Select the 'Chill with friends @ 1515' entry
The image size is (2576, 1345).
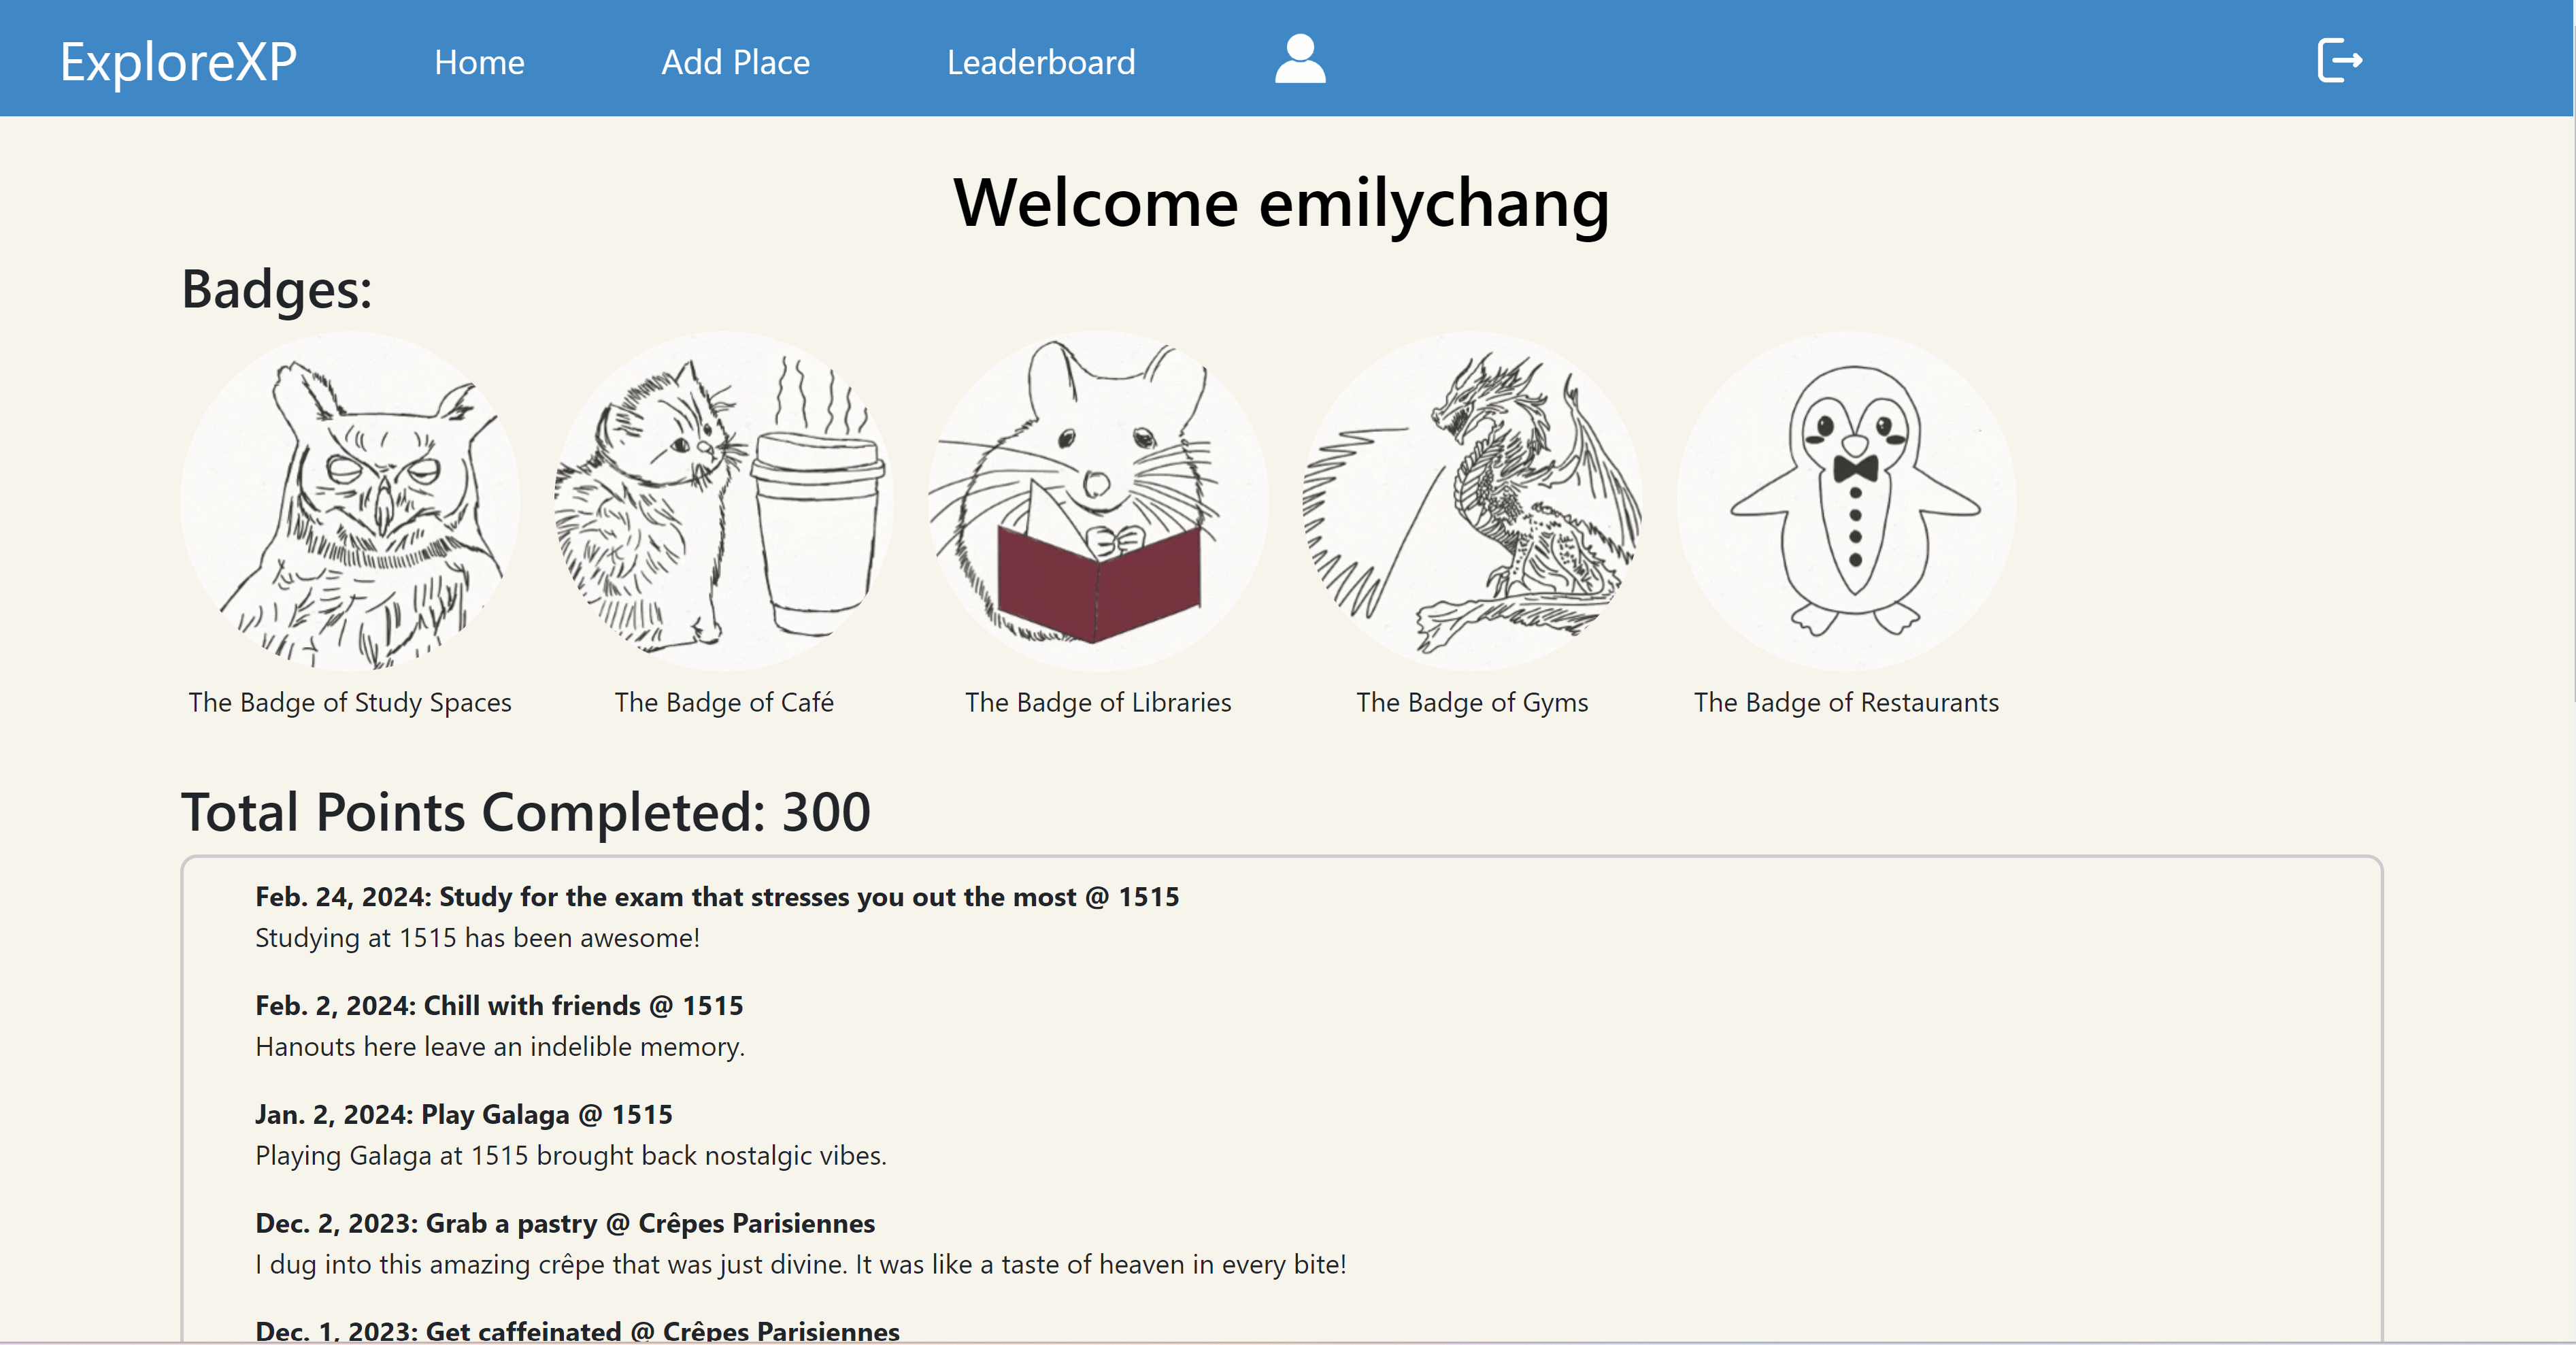[499, 1006]
